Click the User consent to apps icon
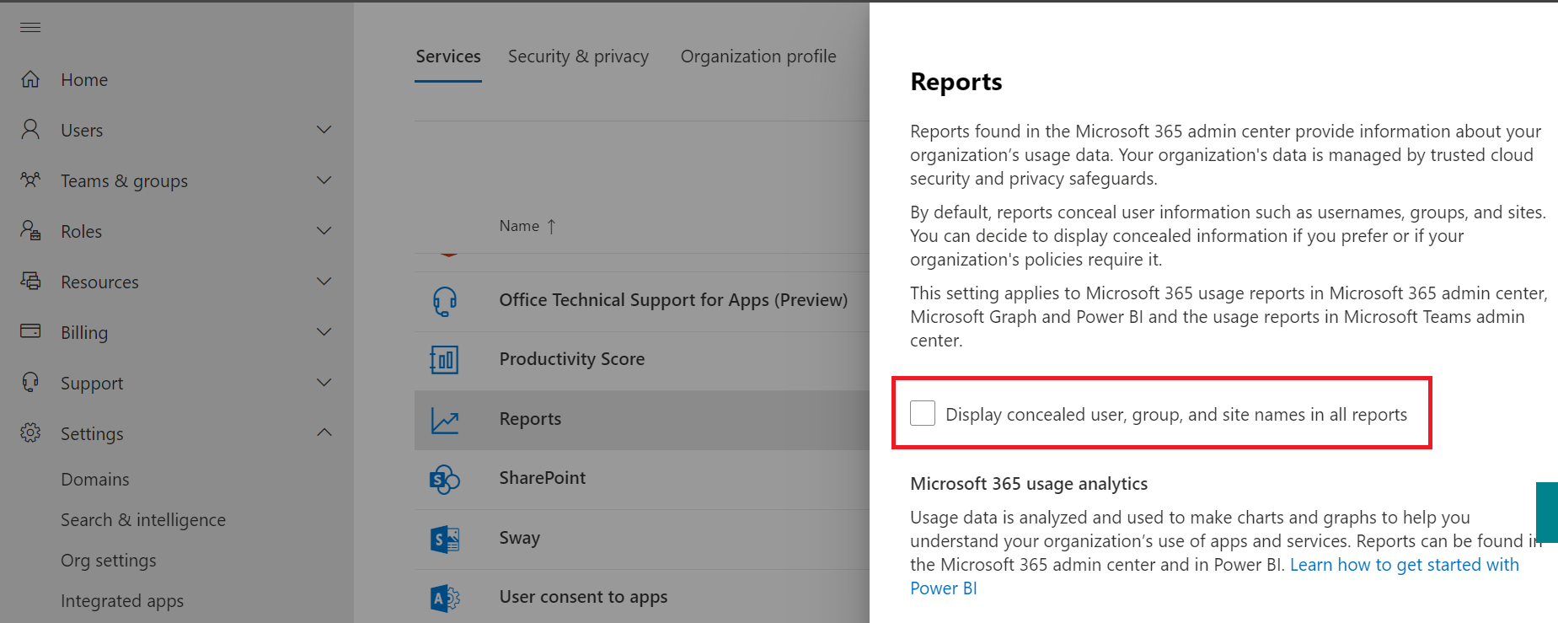This screenshot has height=623, width=1558. coord(445,598)
